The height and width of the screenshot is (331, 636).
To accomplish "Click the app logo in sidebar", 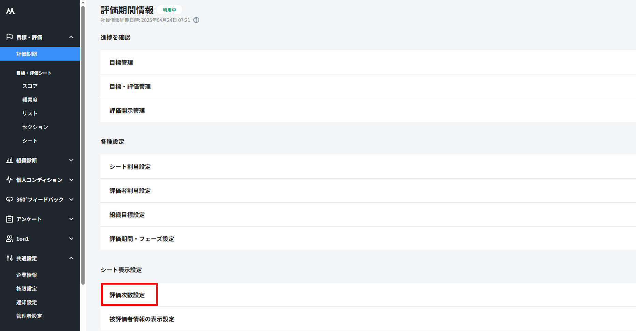I will coord(10,11).
